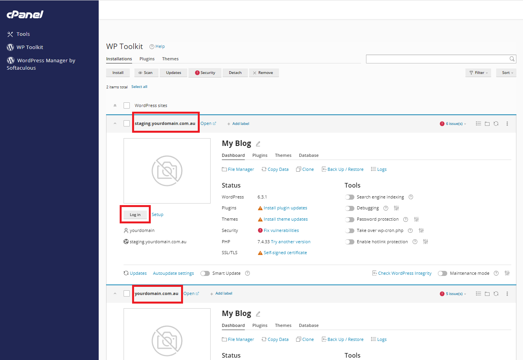The image size is (523, 360).
Task: Collapse the staging.yourdomain.com.au site card
Action: 115,124
